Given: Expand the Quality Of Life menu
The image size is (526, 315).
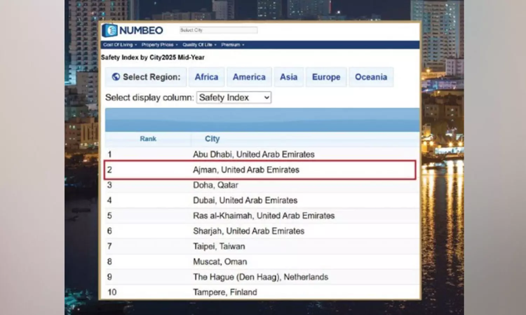Looking at the screenshot, I should pos(199,45).
